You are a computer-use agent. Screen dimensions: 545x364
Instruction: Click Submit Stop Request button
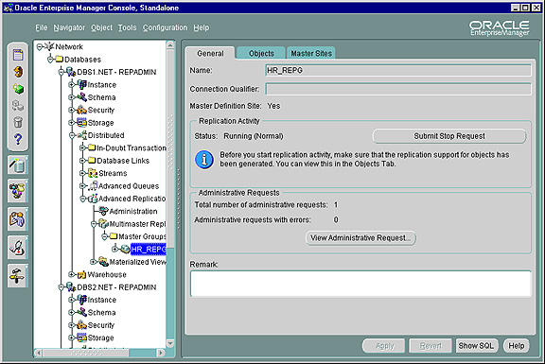coord(449,136)
